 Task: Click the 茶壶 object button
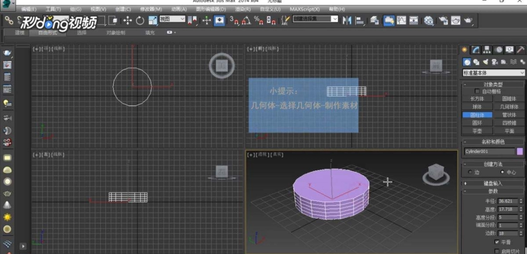tap(477, 131)
